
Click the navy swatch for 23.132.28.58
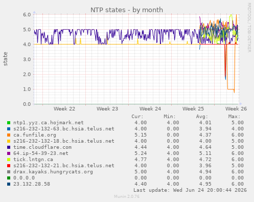click(x=9, y=184)
